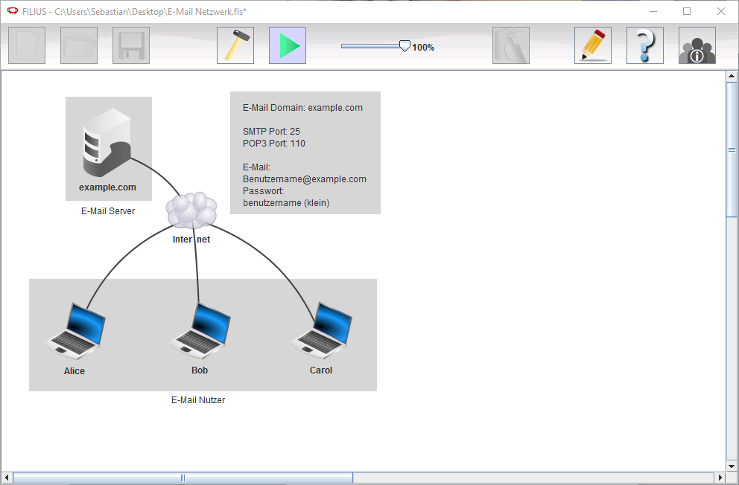This screenshot has height=485, width=739.
Task: Switch to design mode with the hammer icon
Action: coord(235,45)
